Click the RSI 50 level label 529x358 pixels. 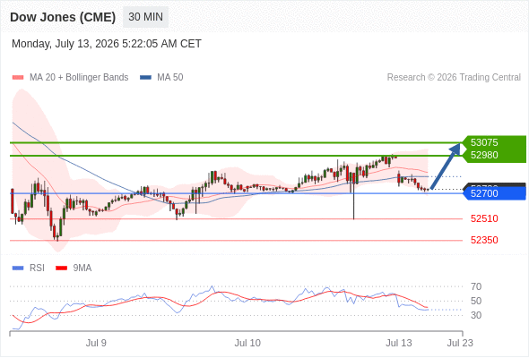tap(476, 301)
